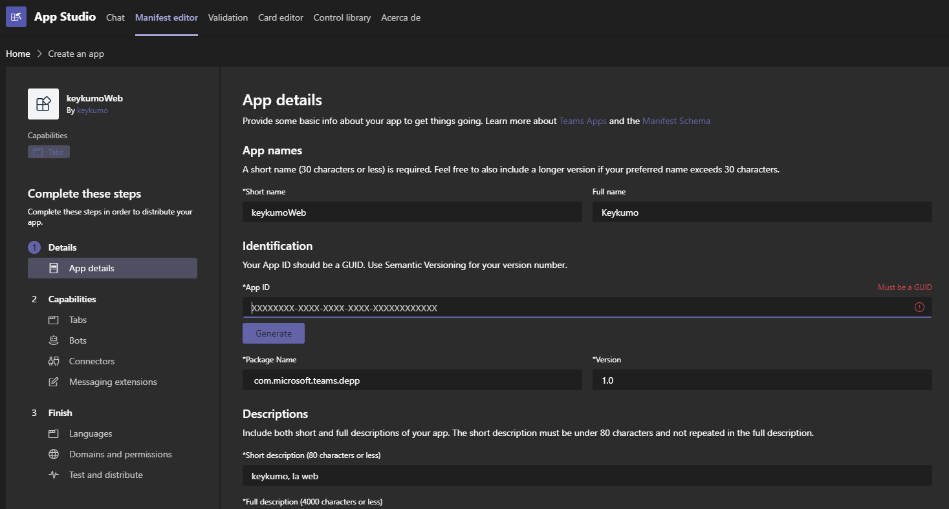Click the Full name input field

point(762,212)
